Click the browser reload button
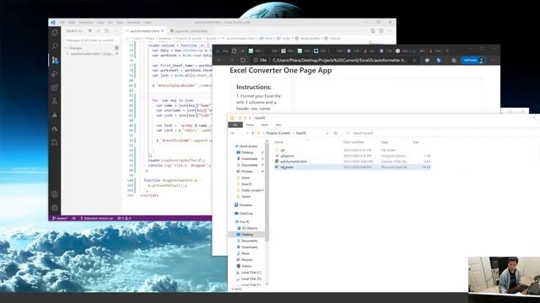This screenshot has width=540, height=303. (x=242, y=60)
